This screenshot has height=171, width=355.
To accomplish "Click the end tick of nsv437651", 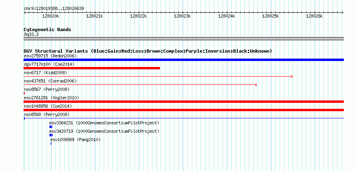I will [256, 85].
